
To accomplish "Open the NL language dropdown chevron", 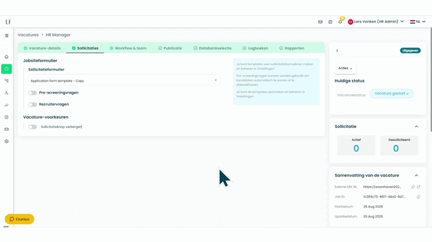I will [x=424, y=21].
